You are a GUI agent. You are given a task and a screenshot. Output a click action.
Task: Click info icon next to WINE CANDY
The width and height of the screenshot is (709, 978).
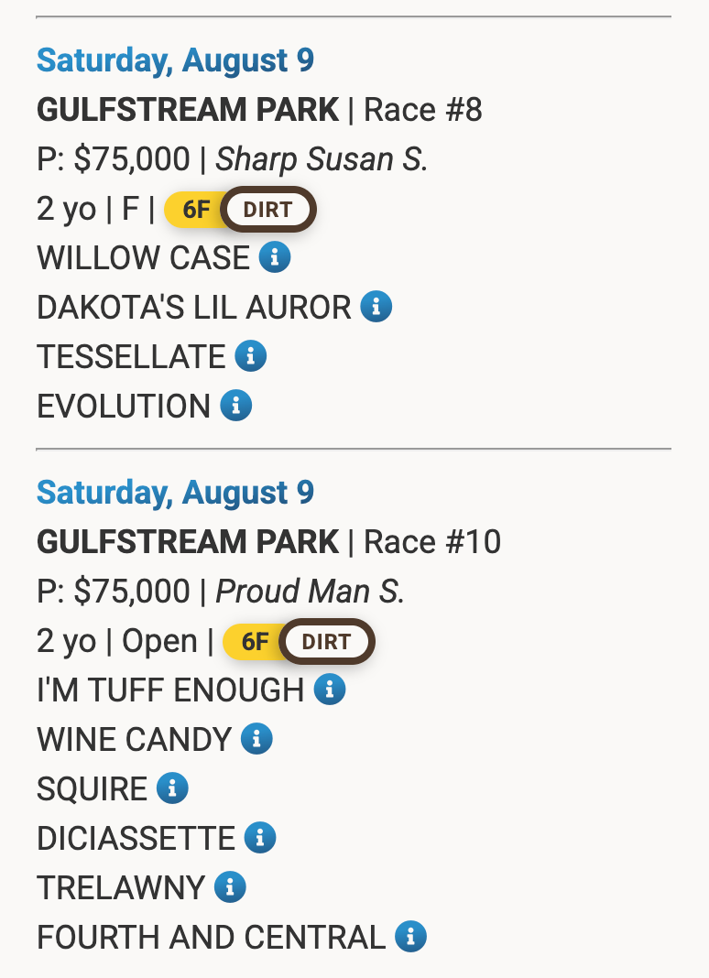[257, 739]
